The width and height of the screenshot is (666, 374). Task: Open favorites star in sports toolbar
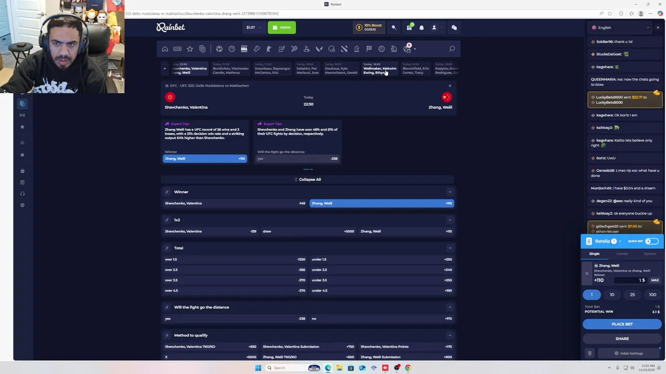(x=190, y=49)
